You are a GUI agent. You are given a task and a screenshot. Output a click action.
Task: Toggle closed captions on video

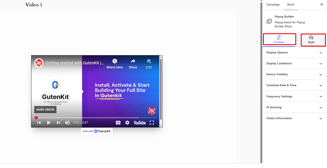(118, 123)
